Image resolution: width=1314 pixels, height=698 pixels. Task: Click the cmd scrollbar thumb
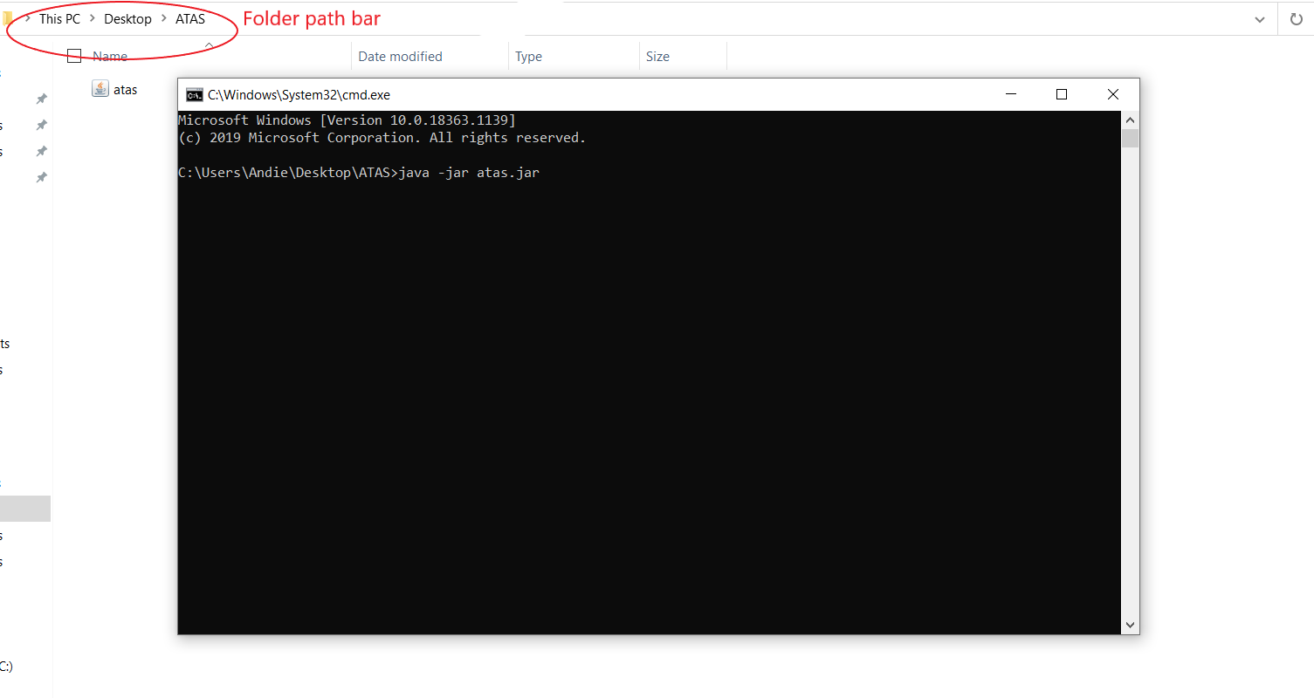1131,138
